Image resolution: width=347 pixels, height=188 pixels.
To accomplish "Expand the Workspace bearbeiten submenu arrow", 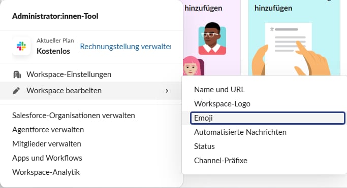I will pos(167,91).
